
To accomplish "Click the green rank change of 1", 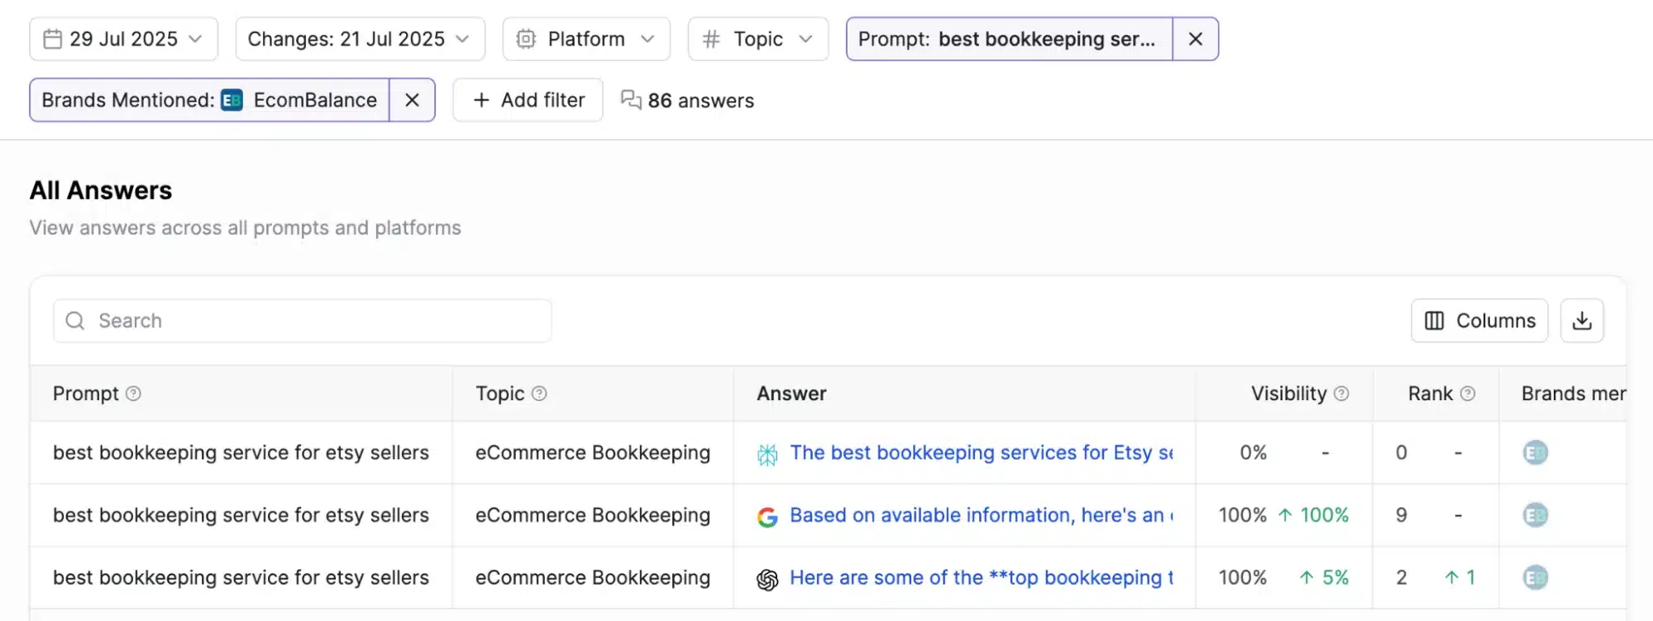I will pyautogui.click(x=1460, y=578).
